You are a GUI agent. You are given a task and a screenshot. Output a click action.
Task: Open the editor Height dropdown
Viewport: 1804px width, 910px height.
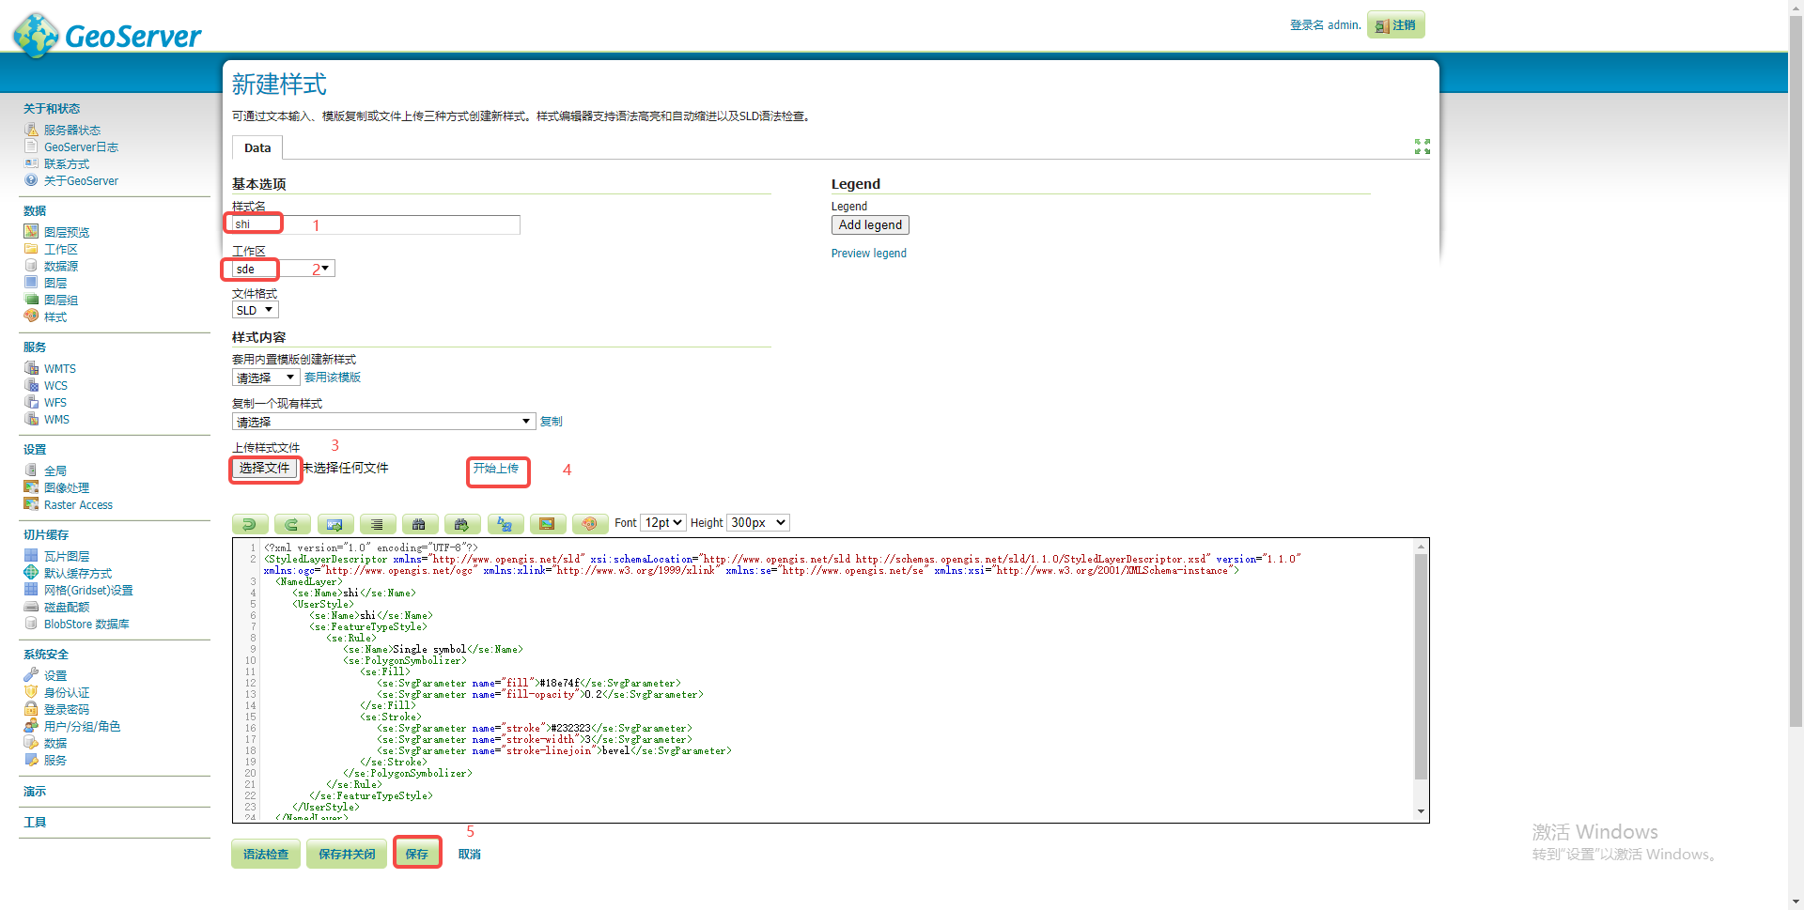pos(758,523)
